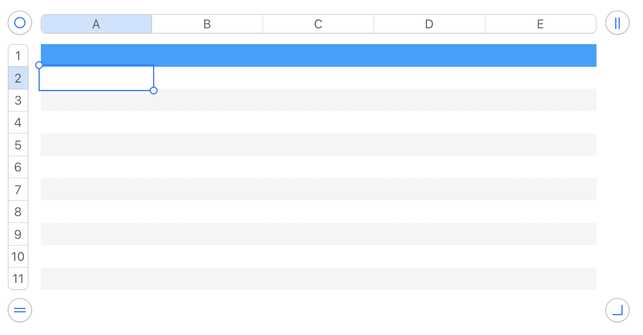Screen dimensions: 643x335
Task: Click the column C cell in row 3
Action: point(318,100)
